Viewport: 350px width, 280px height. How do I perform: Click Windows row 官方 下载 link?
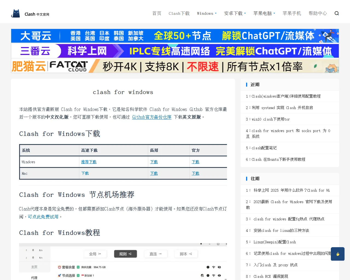196,162
